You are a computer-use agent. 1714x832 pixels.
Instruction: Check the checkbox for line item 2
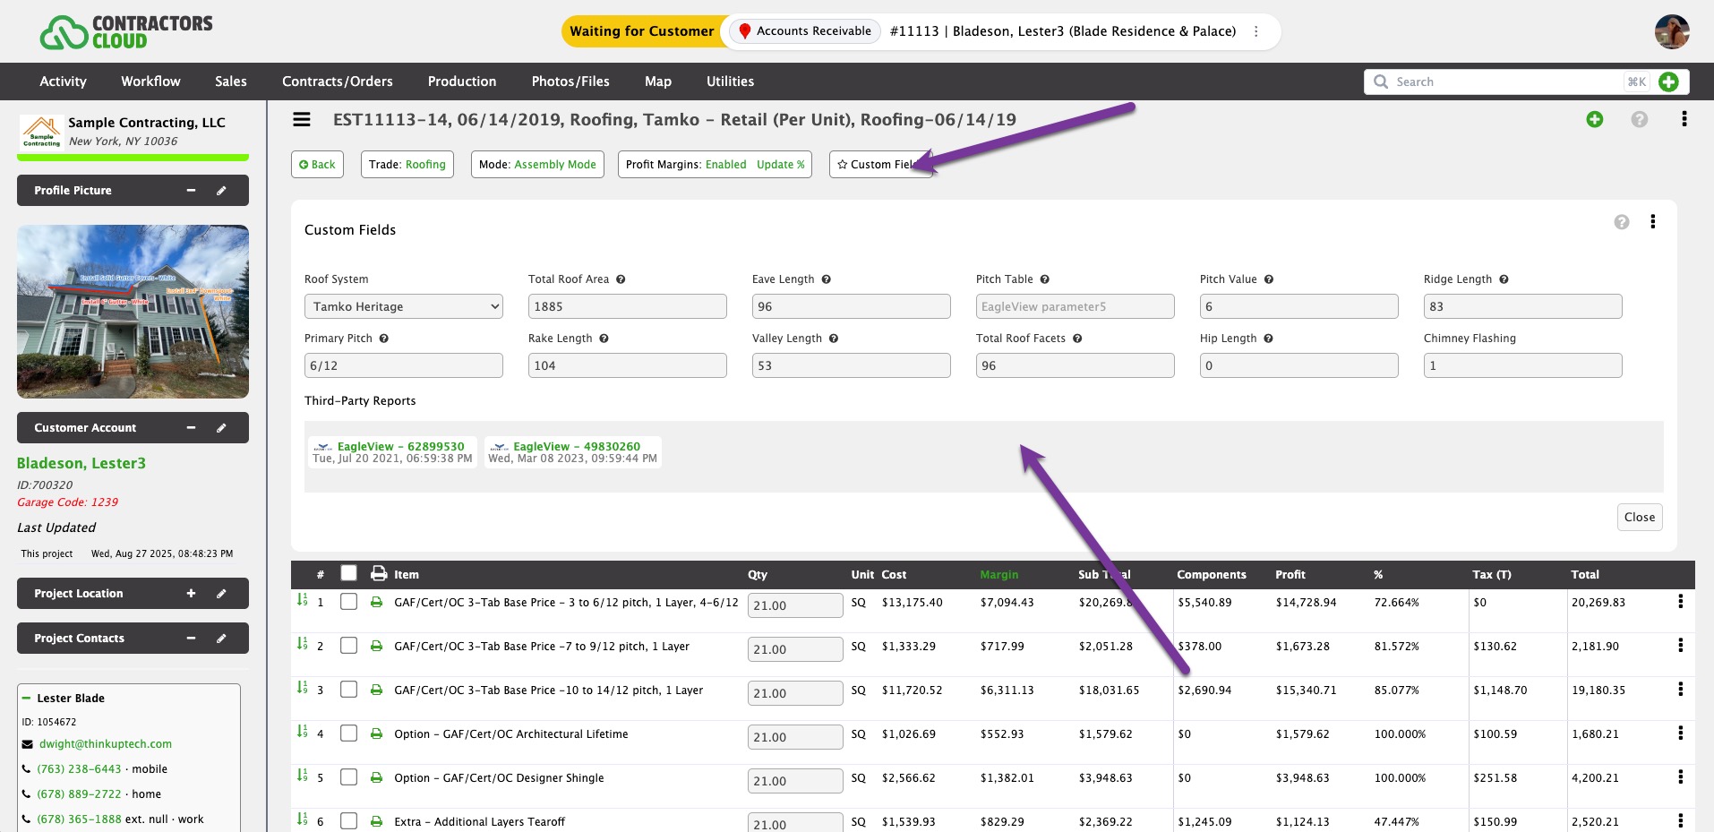point(349,646)
